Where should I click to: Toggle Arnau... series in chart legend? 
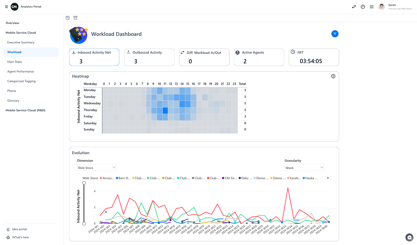(x=107, y=178)
